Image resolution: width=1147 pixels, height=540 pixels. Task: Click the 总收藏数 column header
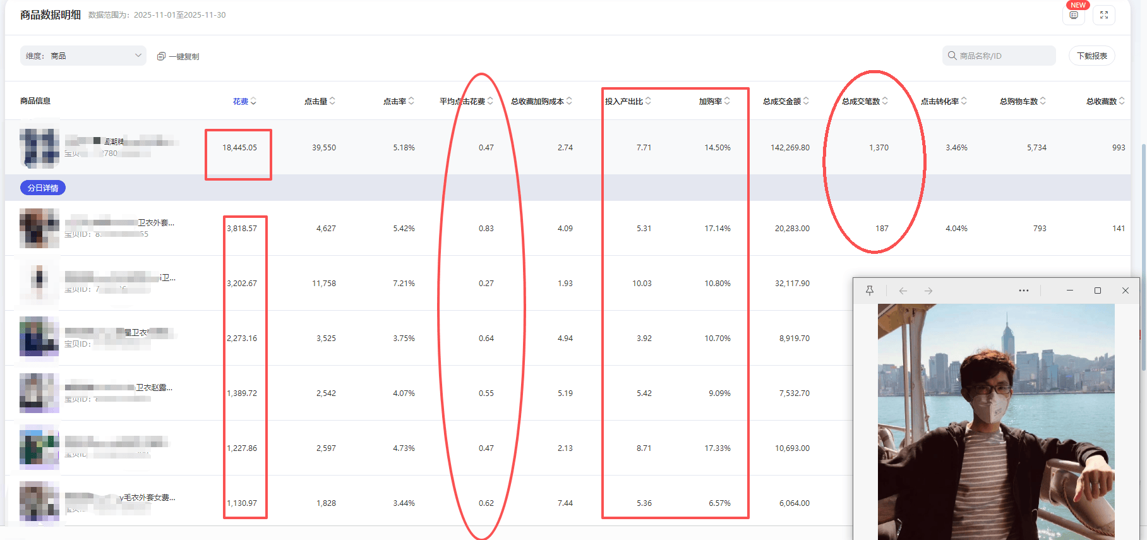point(1101,101)
